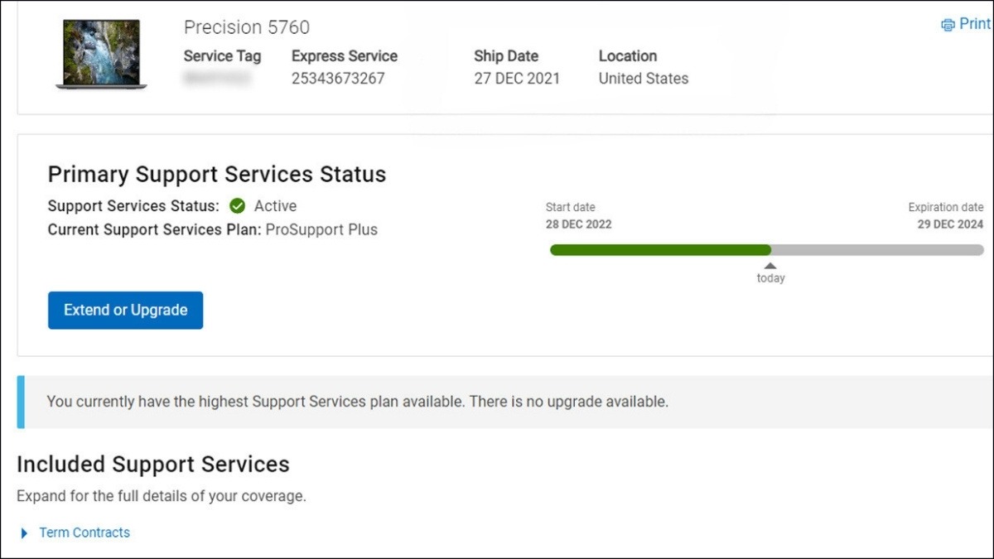Image resolution: width=994 pixels, height=559 pixels.
Task: Click the Extend or Upgrade button
Action: (125, 310)
